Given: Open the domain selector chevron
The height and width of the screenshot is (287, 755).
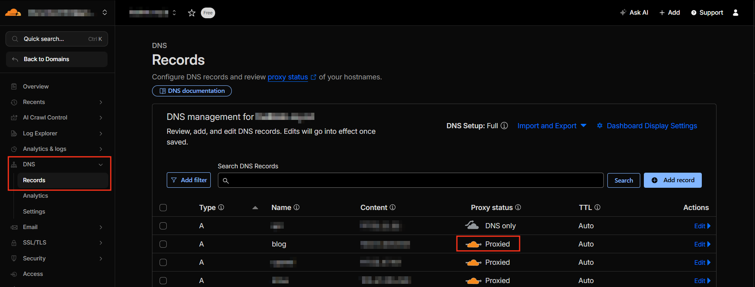Looking at the screenshot, I should tap(174, 13).
